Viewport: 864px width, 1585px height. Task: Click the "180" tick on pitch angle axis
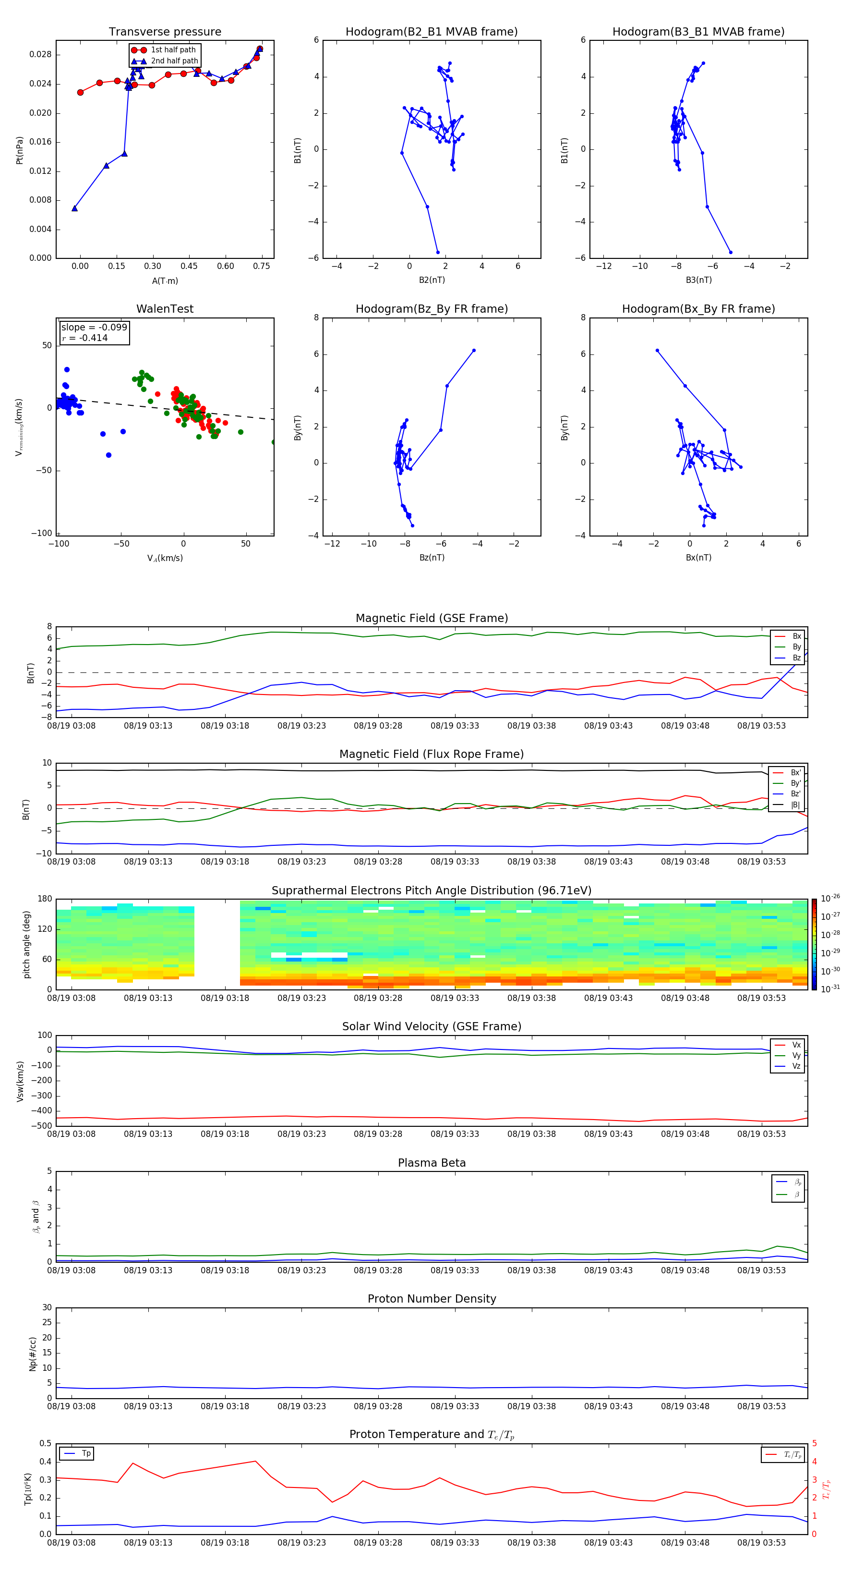[x=45, y=899]
